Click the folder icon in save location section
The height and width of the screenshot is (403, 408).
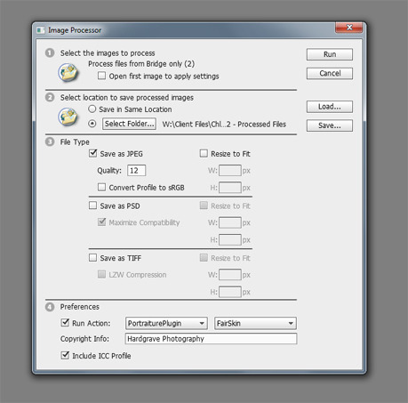coord(68,117)
